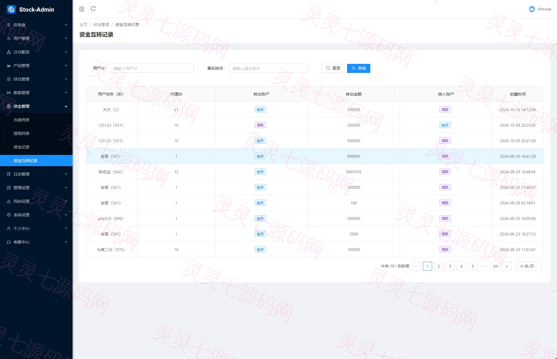This screenshot has height=359, width=557.
Task: Click the 管理设置 icon in sidebar
Action: [9, 188]
